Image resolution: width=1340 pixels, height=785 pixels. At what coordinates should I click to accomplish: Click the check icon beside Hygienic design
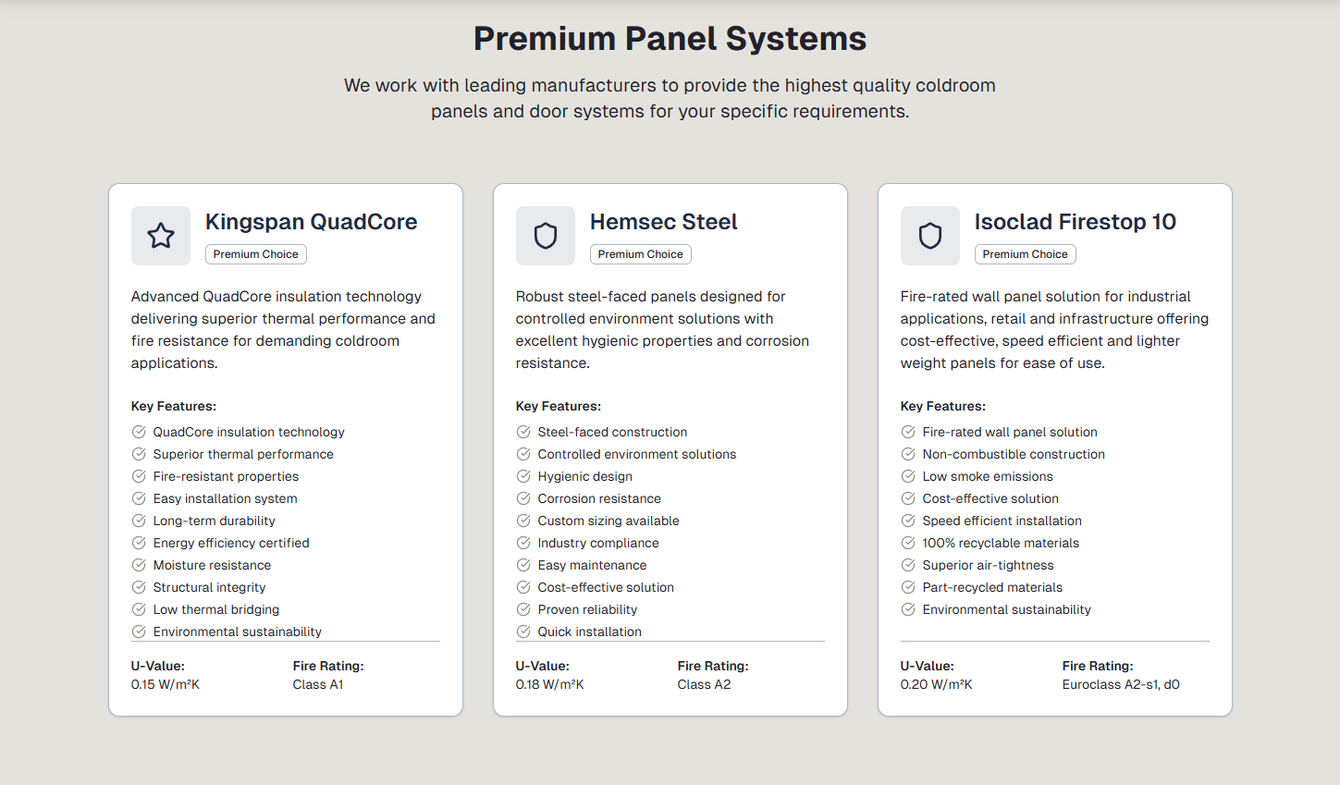pyautogui.click(x=523, y=476)
